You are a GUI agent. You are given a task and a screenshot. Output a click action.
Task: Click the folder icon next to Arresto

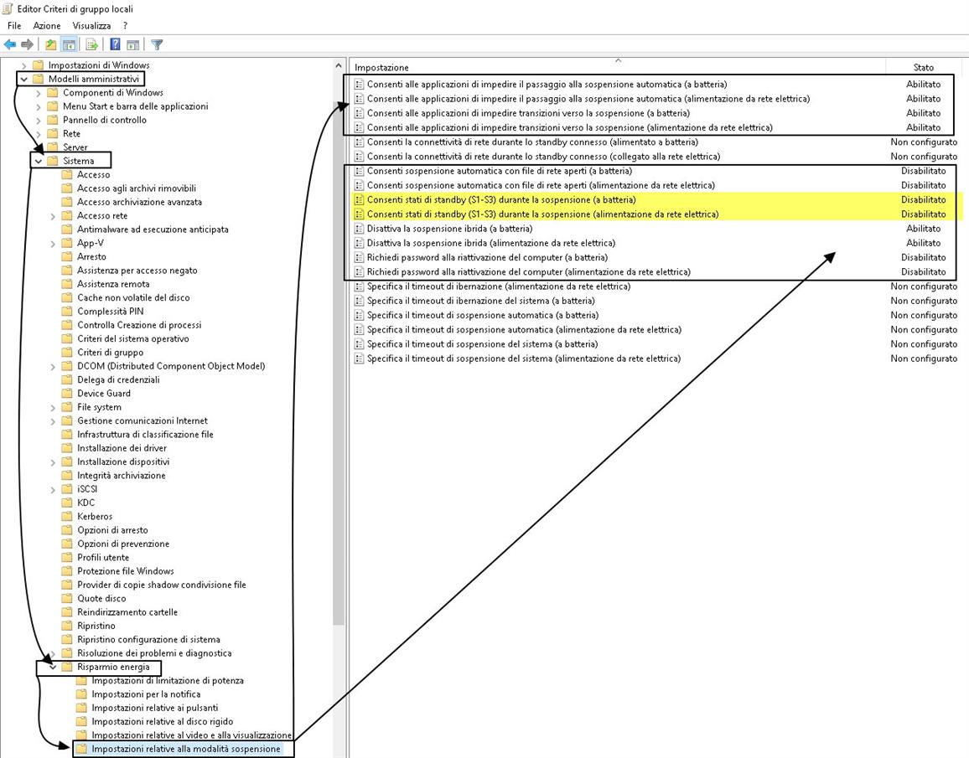[67, 256]
